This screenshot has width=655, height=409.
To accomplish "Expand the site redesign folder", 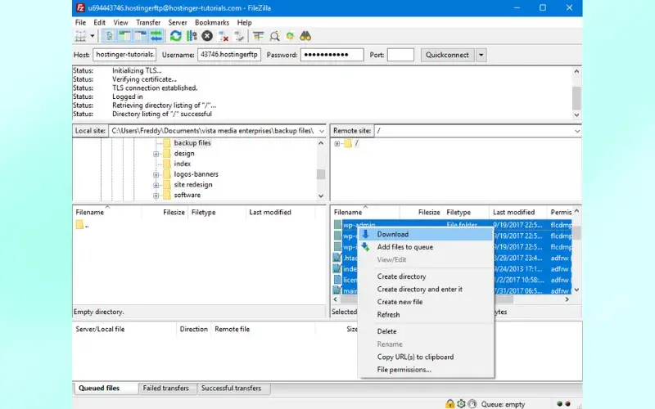I will coord(156,186).
